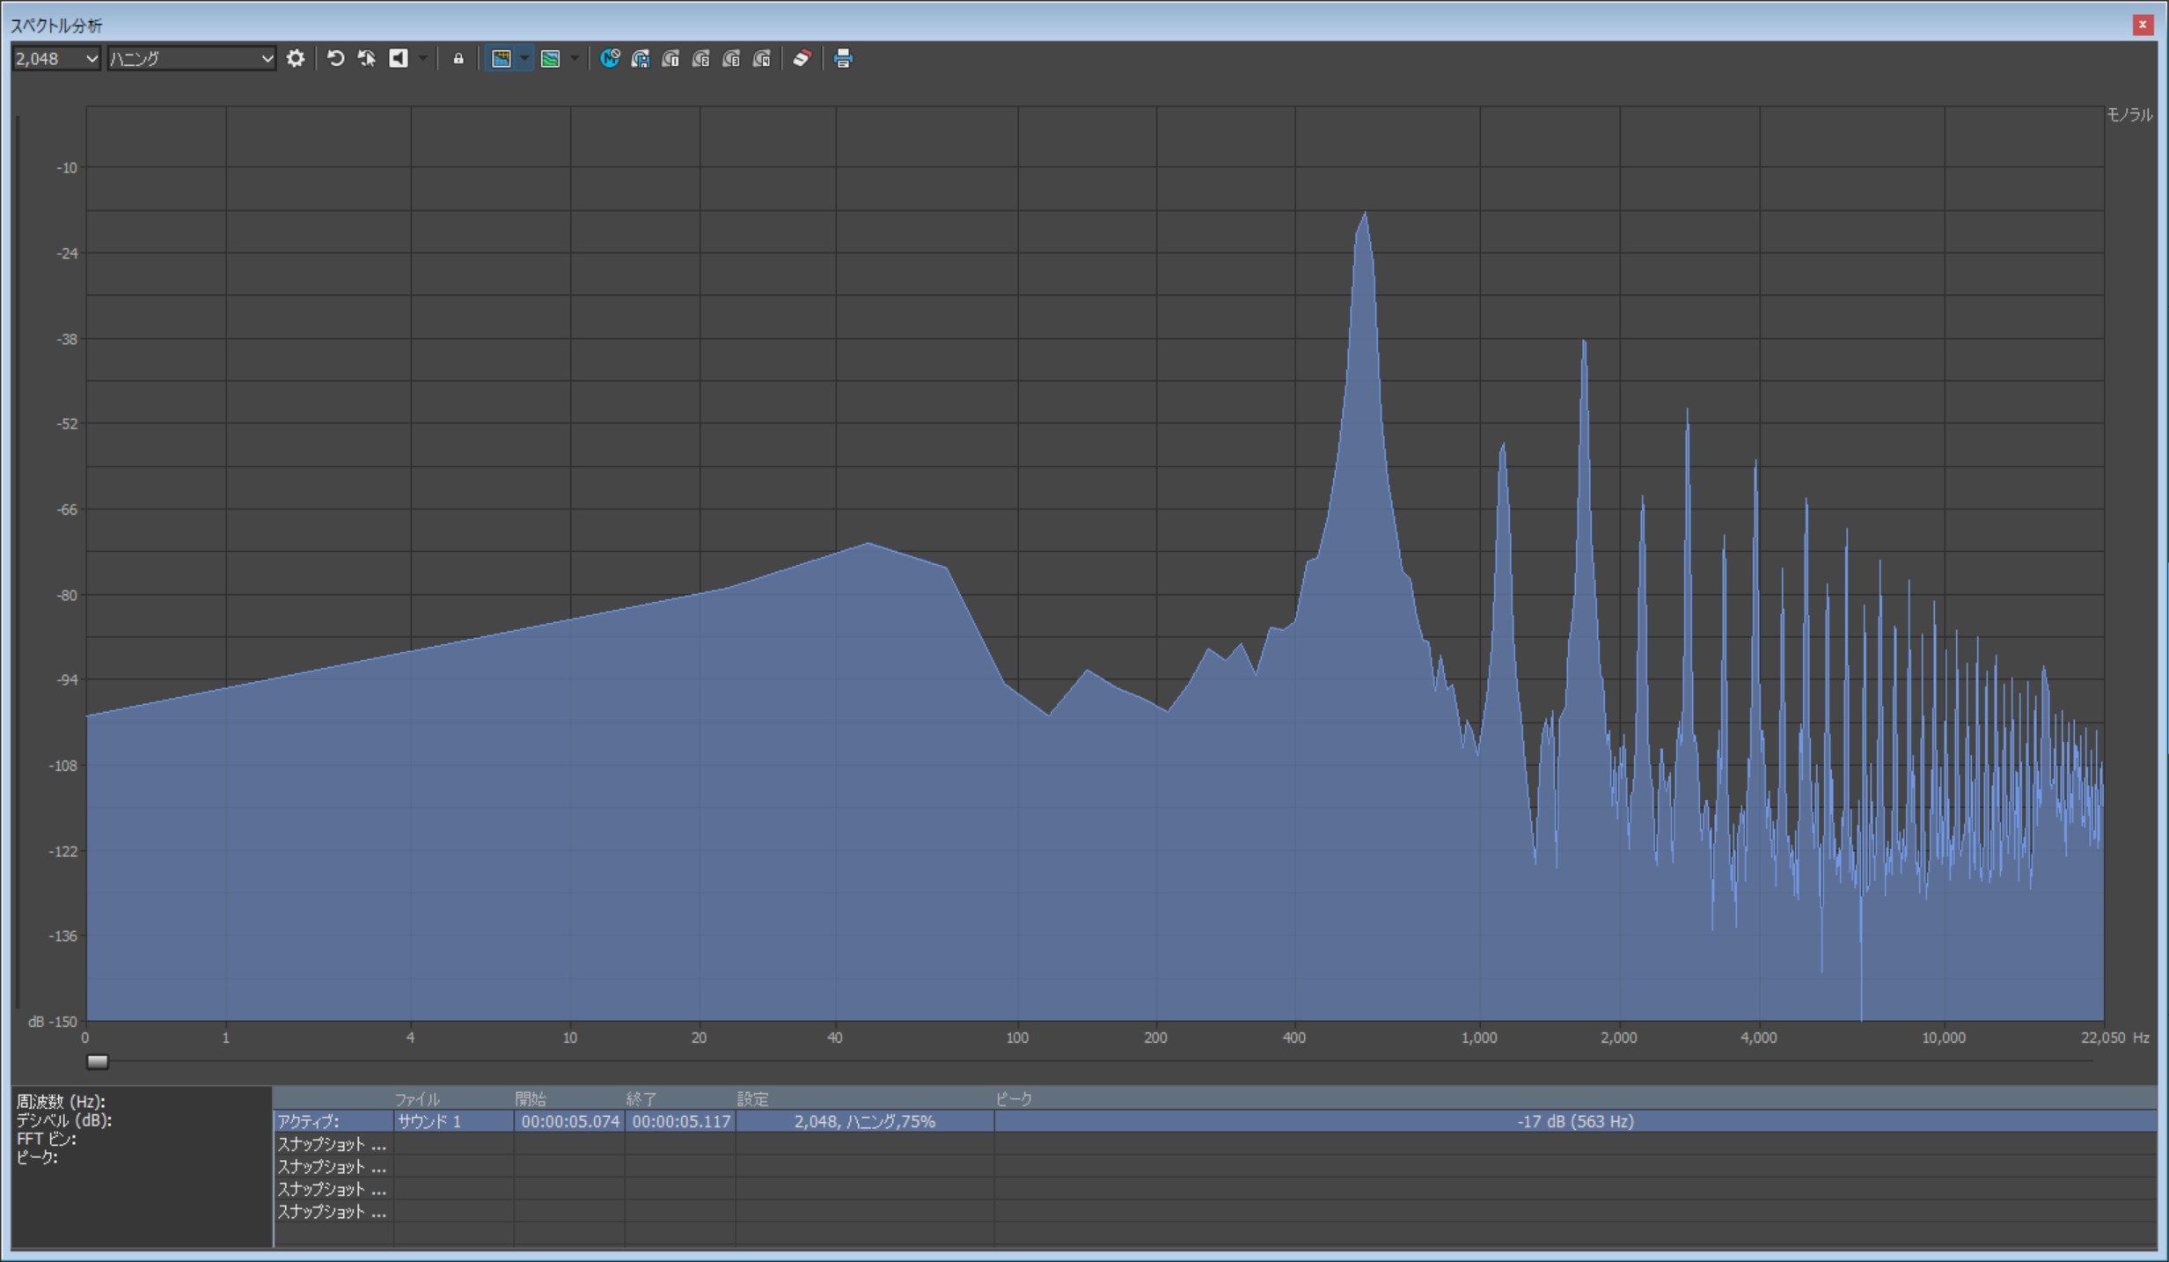This screenshot has height=1262, width=2169.
Task: Click the snapshot 4 icon
Action: pyautogui.click(x=762, y=59)
